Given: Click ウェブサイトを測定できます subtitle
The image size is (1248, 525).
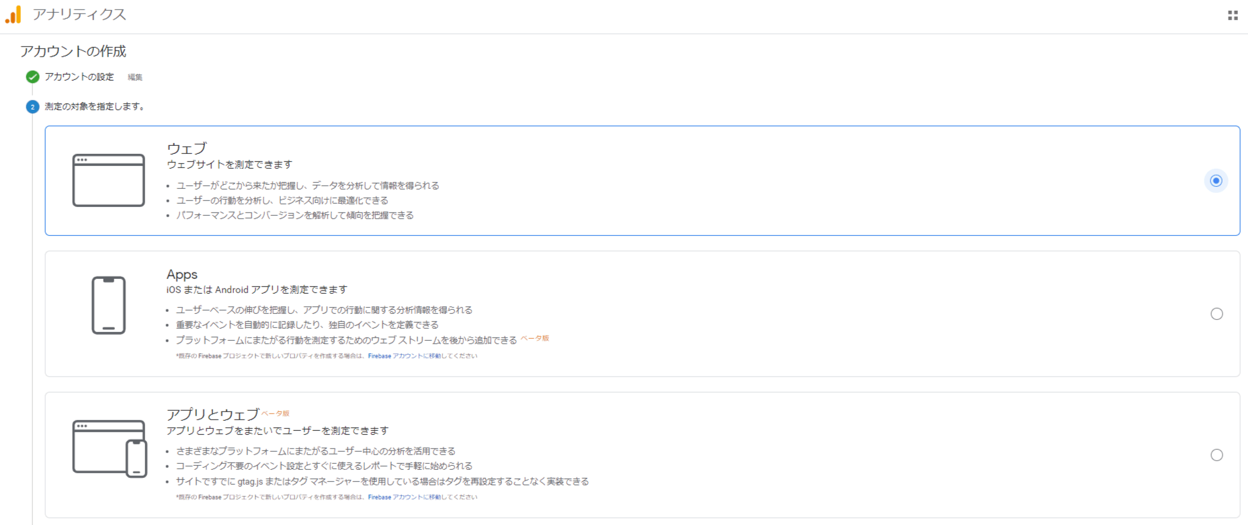Looking at the screenshot, I should [230, 165].
